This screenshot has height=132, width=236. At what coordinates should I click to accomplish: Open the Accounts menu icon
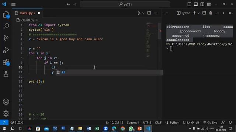(6, 102)
